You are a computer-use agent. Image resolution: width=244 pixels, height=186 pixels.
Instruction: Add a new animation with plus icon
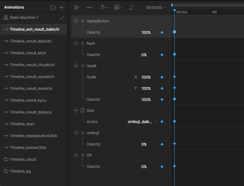[x=62, y=7]
